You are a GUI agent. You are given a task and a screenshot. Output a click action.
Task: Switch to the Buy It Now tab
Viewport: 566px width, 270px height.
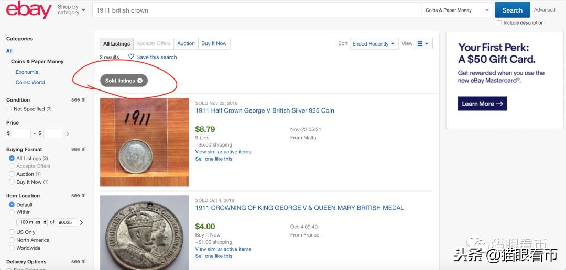(x=214, y=43)
